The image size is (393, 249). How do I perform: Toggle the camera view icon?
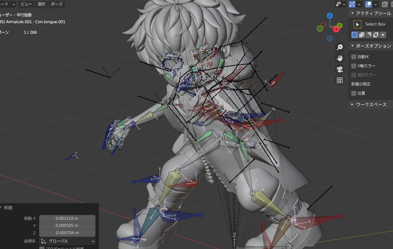coord(340,69)
